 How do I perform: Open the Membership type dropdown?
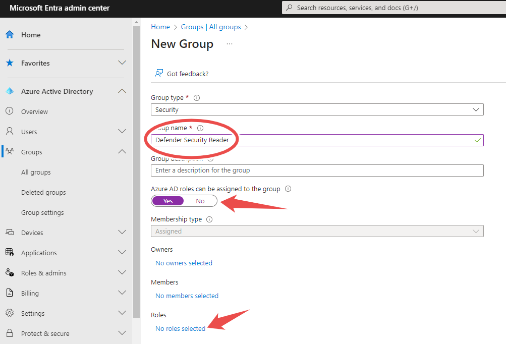[317, 231]
